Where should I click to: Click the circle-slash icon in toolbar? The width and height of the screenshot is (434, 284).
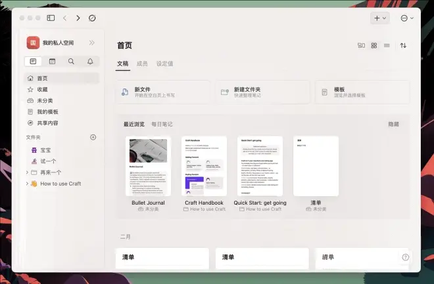(92, 18)
